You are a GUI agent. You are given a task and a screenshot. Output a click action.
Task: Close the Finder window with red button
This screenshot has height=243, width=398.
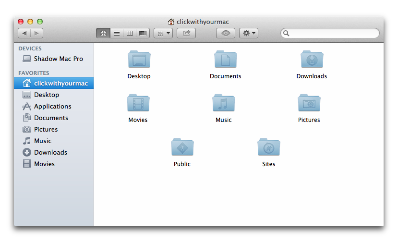[21, 22]
